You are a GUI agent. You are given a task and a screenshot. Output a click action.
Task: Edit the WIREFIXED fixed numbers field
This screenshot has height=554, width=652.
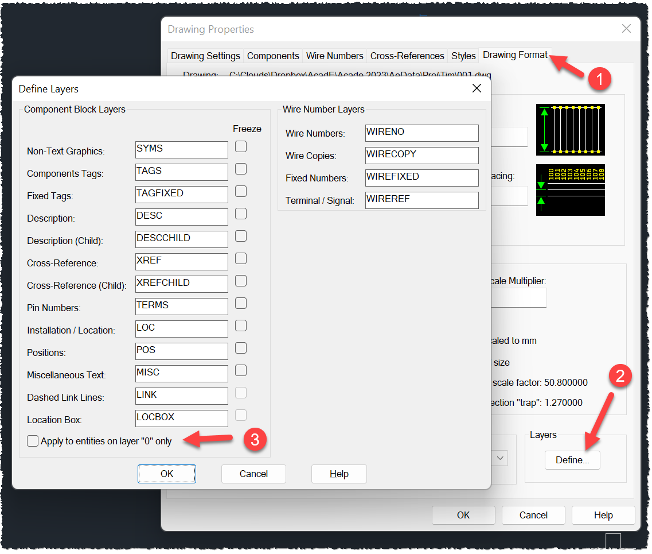[422, 178]
